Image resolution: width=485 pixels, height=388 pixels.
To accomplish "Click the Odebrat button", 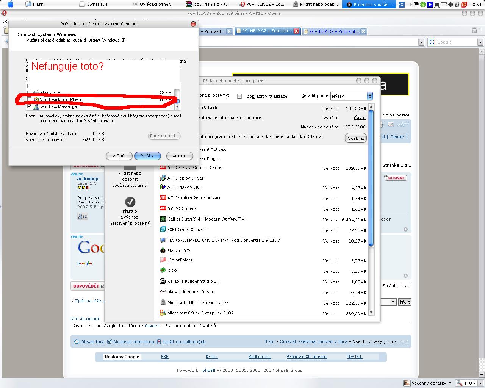I will click(x=356, y=138).
